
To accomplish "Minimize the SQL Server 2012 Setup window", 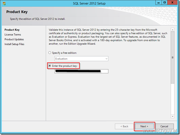I will pyautogui.click(x=159, y=2).
